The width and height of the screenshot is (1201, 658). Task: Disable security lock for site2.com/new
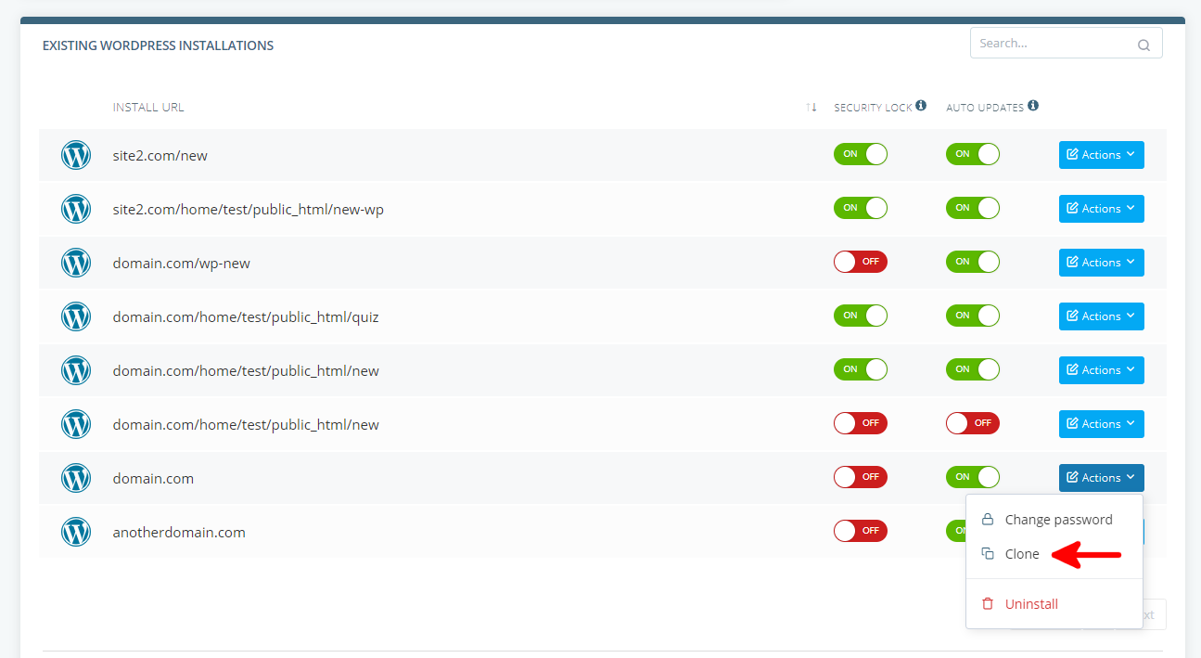[860, 154]
